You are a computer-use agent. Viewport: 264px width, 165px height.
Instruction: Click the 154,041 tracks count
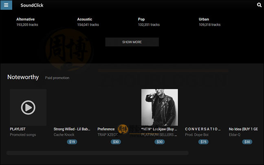pyautogui.click(x=88, y=25)
